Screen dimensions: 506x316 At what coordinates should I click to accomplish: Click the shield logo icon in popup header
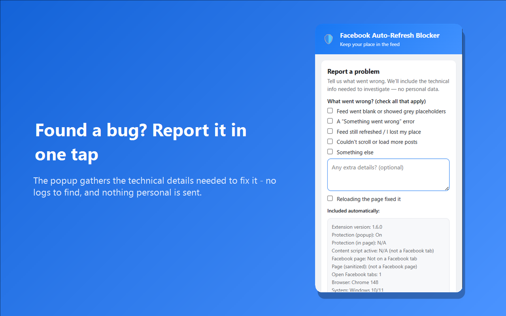(329, 39)
